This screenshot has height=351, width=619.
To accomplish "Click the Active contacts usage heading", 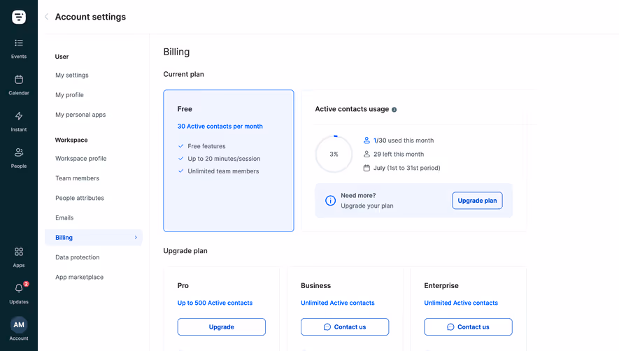I will [352, 109].
